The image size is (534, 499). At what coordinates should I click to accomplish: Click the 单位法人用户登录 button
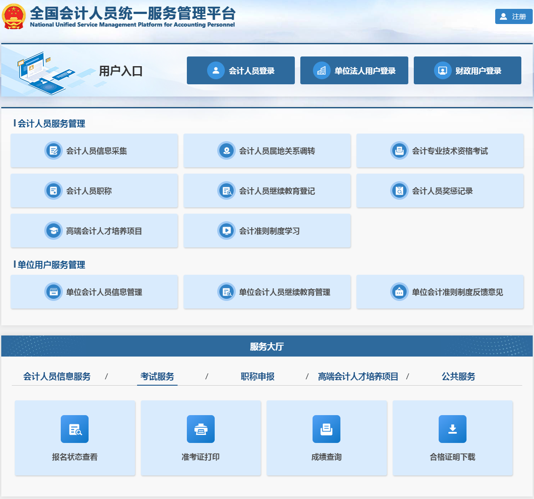[x=354, y=70]
